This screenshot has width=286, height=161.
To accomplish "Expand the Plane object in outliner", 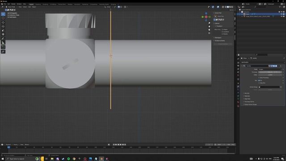I will [x=242, y=14].
